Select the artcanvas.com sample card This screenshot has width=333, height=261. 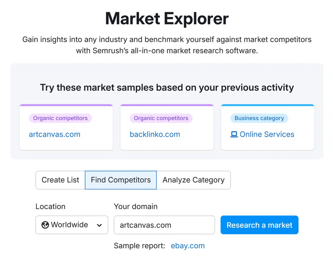(x=66, y=143)
